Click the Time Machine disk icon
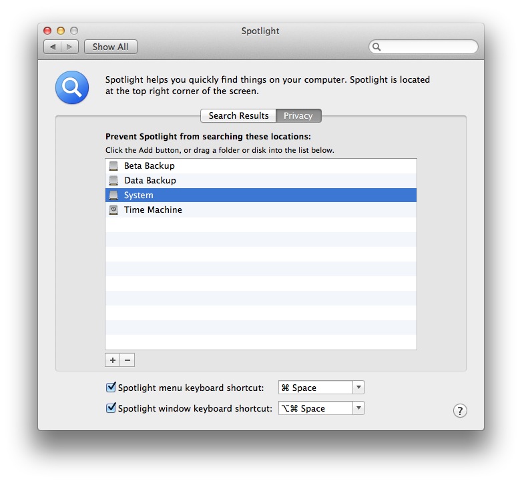522x483 pixels. click(x=113, y=209)
